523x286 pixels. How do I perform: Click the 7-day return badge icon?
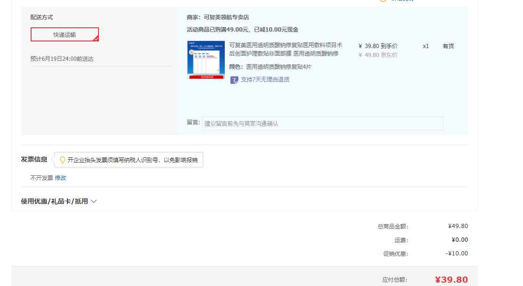tap(234, 80)
